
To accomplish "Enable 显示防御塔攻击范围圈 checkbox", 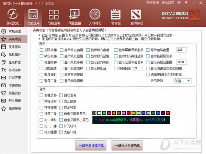I will tap(148, 68).
